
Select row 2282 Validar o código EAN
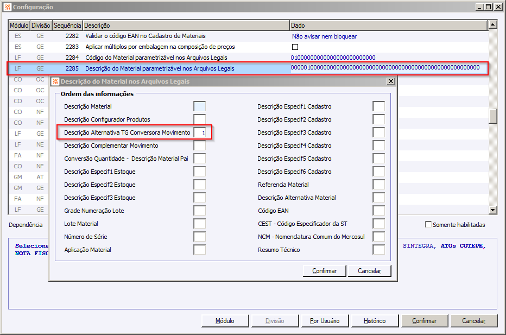pos(248,36)
